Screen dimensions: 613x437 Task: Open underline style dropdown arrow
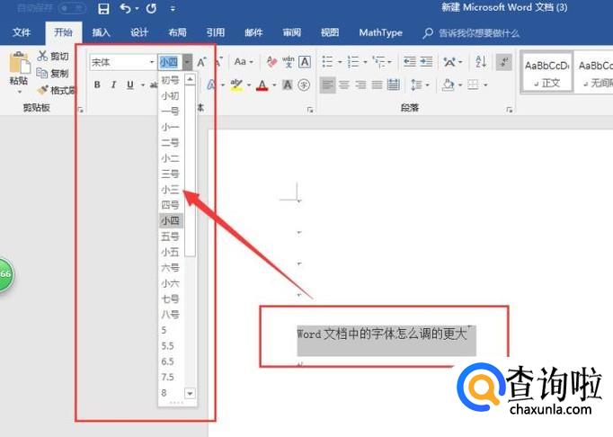tap(143, 85)
